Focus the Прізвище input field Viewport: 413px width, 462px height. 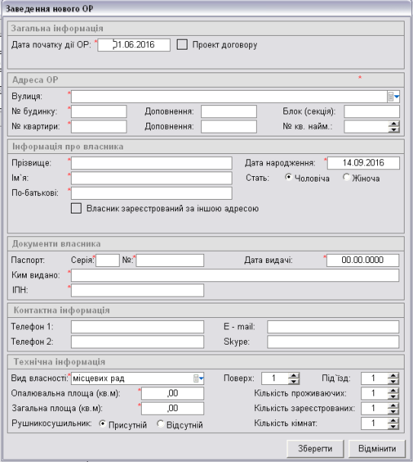pyautogui.click(x=152, y=163)
